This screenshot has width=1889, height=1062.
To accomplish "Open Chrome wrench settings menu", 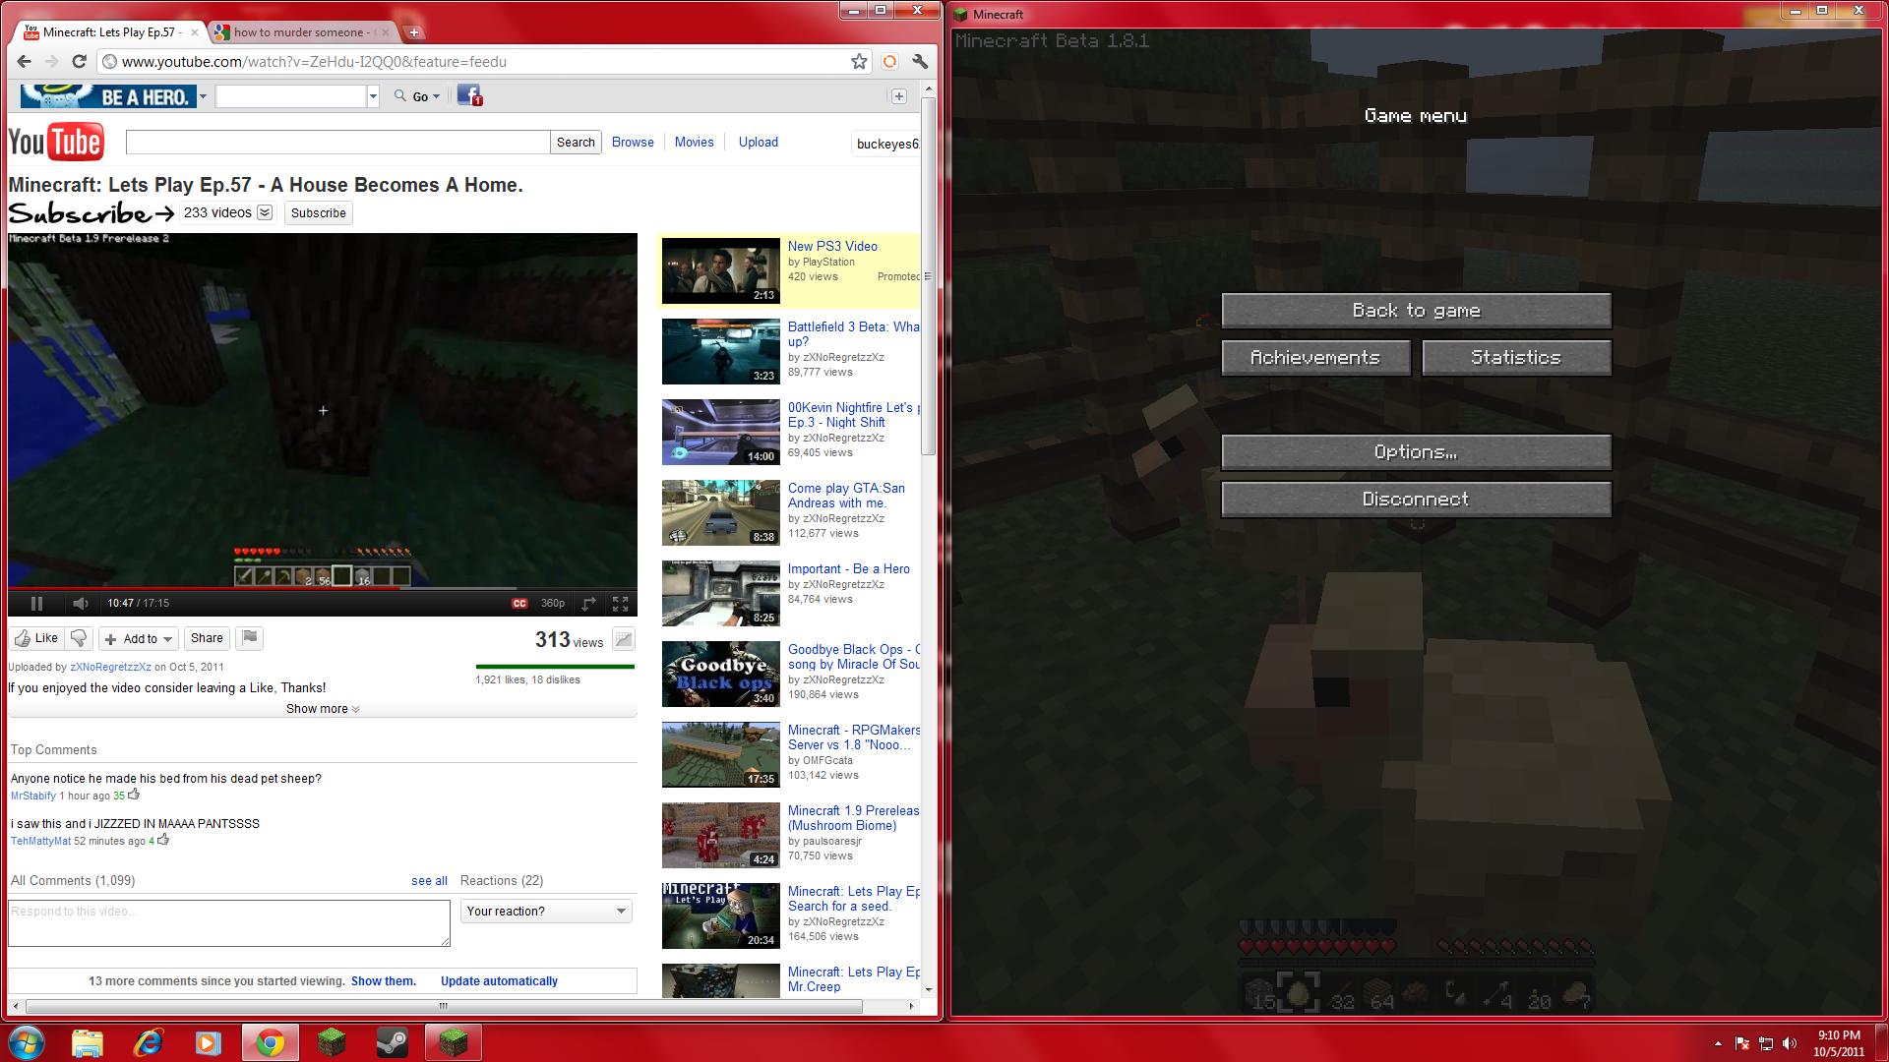I will tap(921, 61).
